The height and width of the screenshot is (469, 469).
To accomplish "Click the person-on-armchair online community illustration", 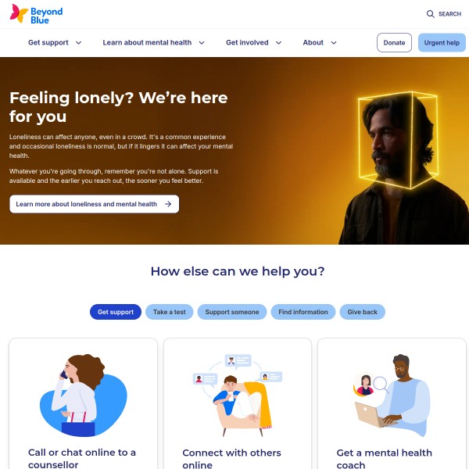I will point(238,396).
